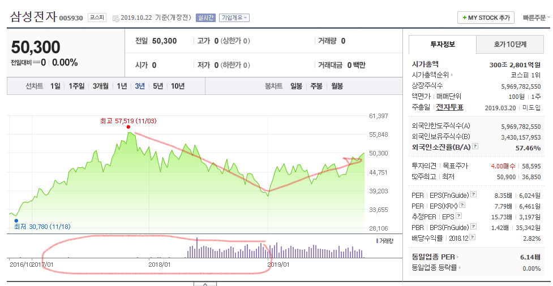
Task: Click the 0.00% change rate value
Action: 65,63
